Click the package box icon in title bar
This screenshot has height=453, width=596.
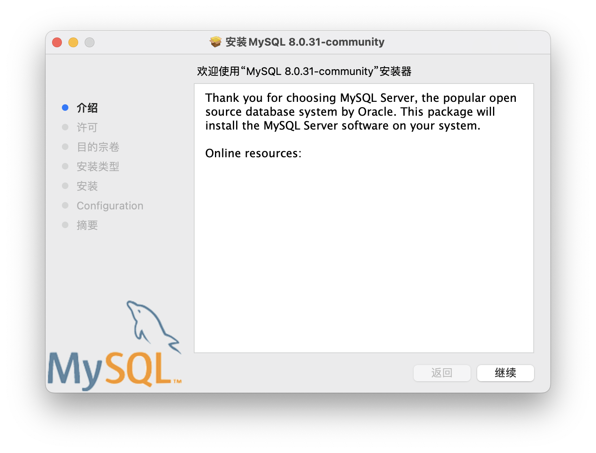point(215,42)
